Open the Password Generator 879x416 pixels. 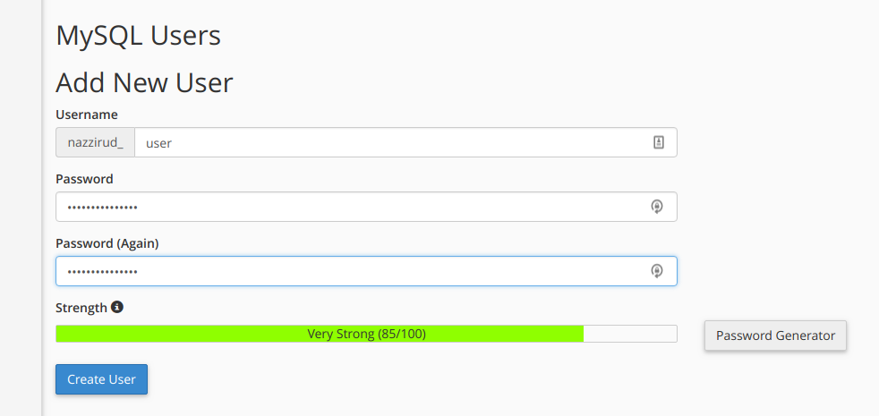click(x=775, y=335)
